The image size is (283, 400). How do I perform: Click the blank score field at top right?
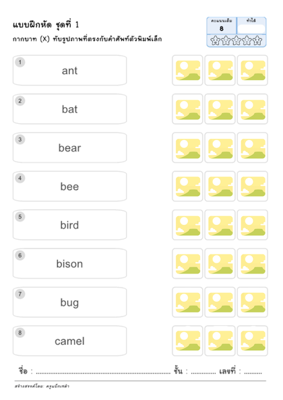[251, 29]
